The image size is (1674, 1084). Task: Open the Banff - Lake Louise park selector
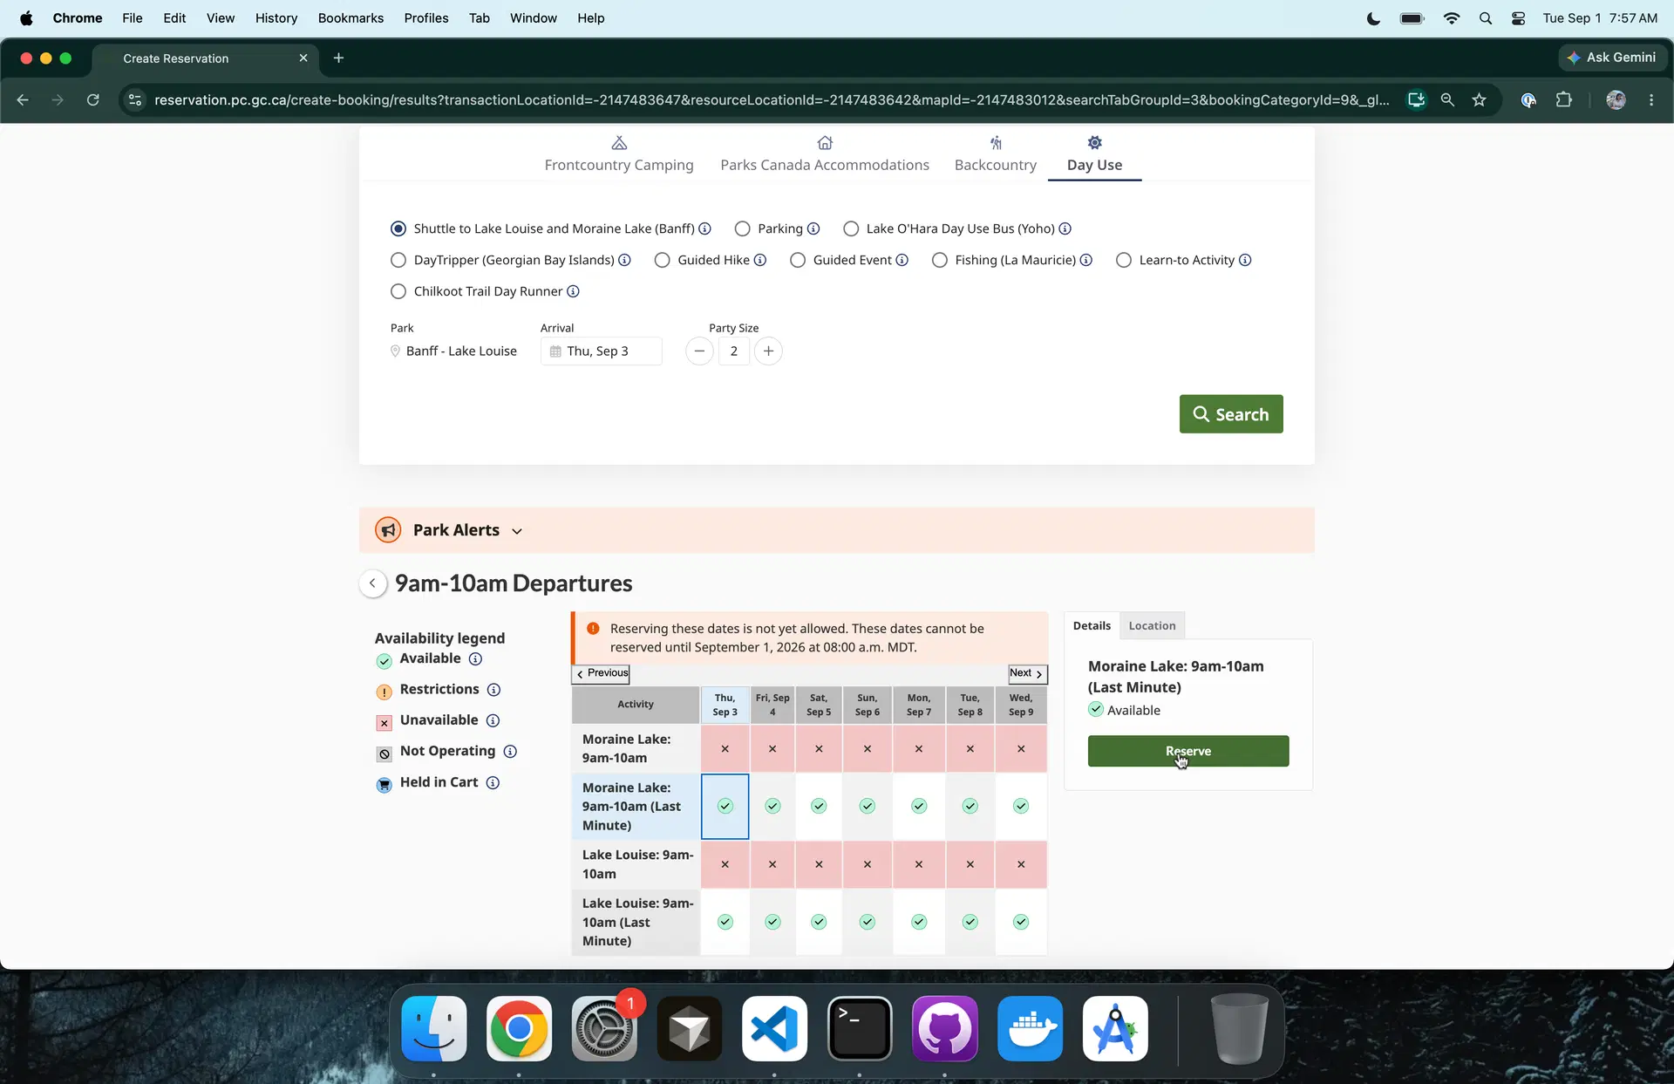(453, 351)
